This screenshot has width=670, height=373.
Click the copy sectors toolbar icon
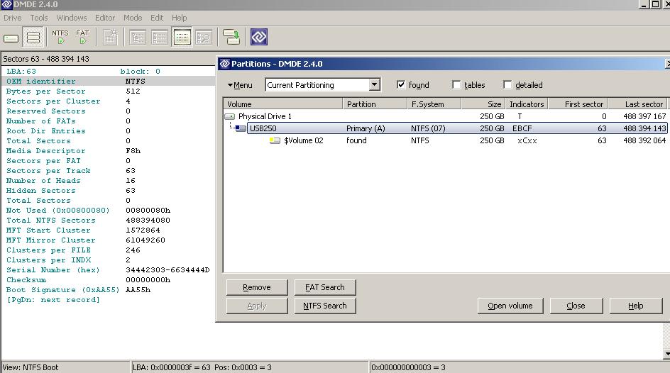(x=231, y=37)
